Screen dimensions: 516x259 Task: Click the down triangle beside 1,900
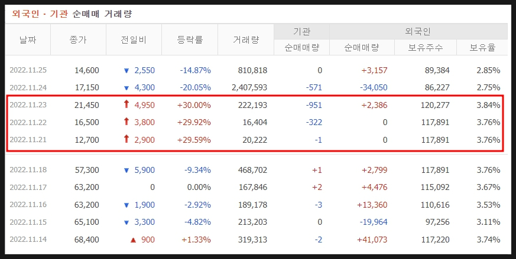pos(126,205)
